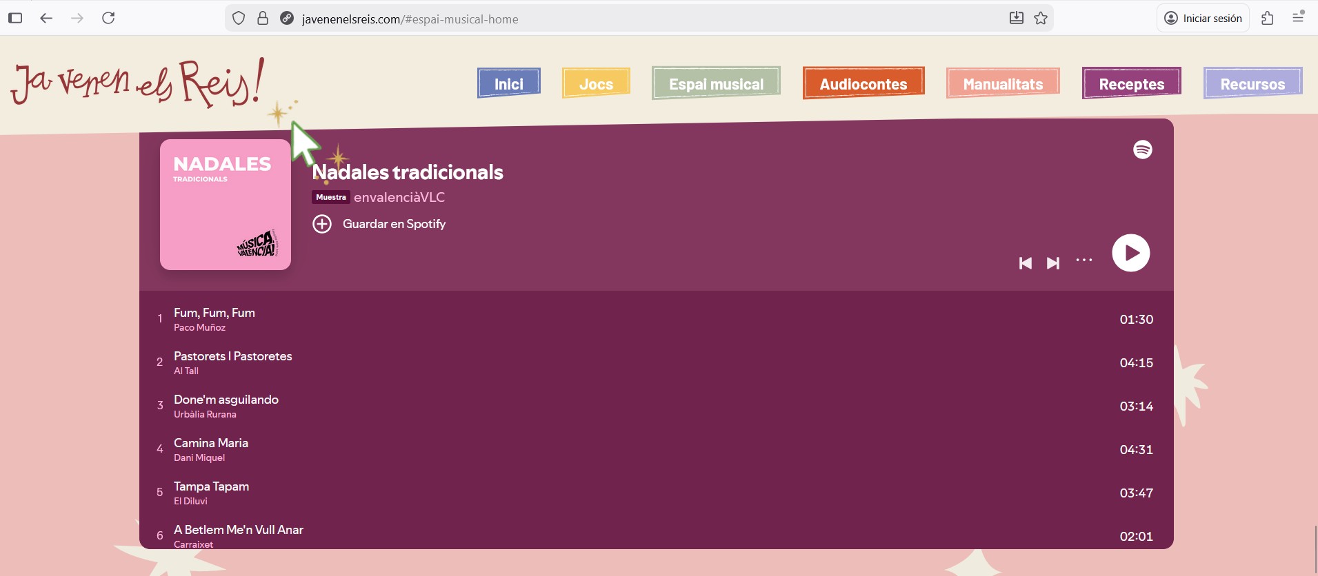Open the Jocs menu tab

[x=596, y=83]
